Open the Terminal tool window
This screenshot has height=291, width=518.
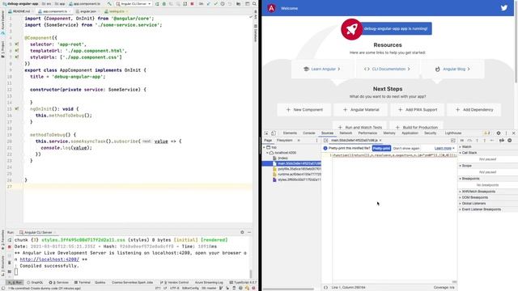click(x=83, y=282)
